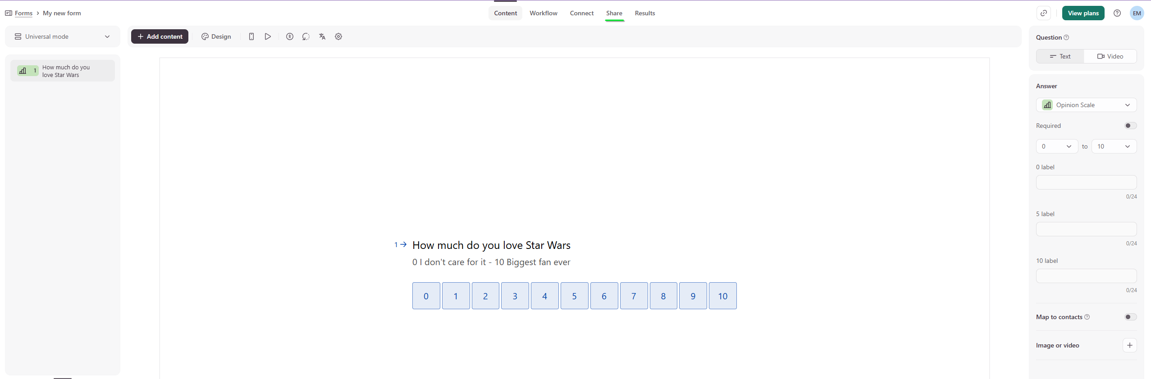Click into the 5 label input field
Viewport: 1151px width, 379px height.
(x=1086, y=229)
